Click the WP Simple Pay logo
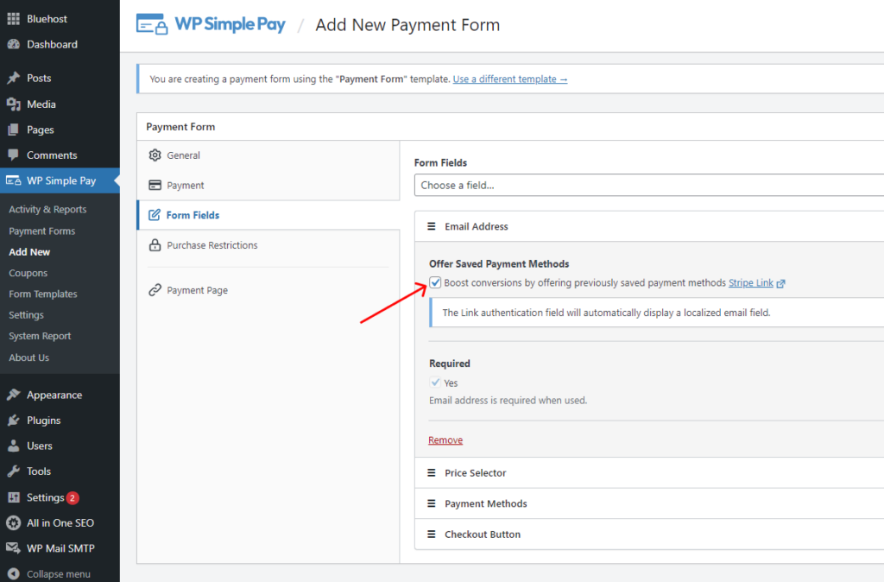Image resolution: width=884 pixels, height=582 pixels. 211,25
